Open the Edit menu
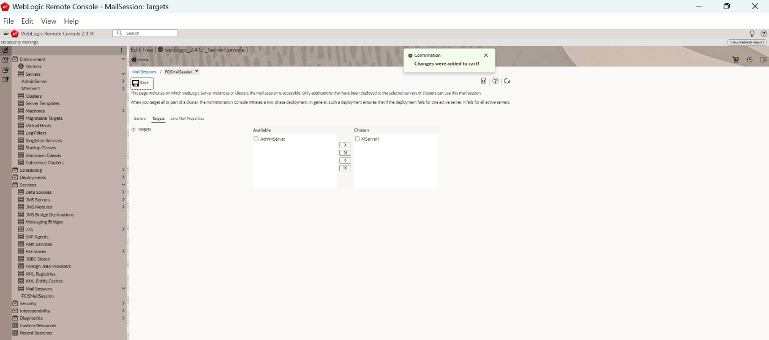The width and height of the screenshot is (769, 340). (x=27, y=21)
